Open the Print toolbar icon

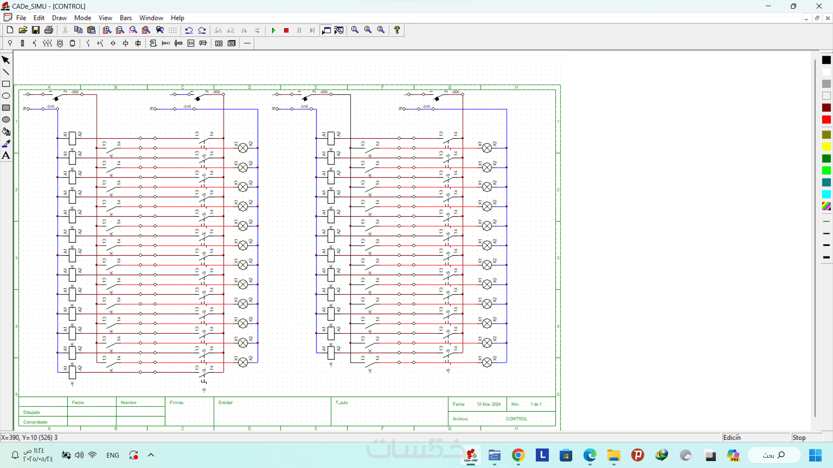click(49, 30)
